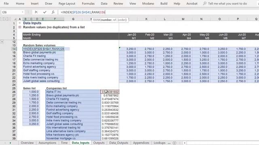Open the Insert ribbon tab

click(34, 4)
